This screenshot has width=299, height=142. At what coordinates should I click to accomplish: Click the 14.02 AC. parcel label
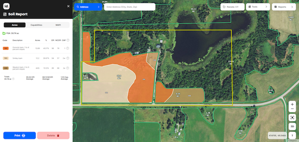291,18
